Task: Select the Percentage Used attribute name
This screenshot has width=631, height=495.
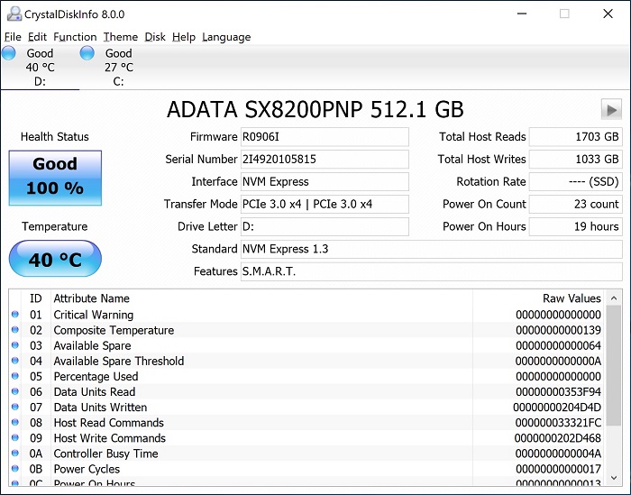Action: [x=96, y=376]
